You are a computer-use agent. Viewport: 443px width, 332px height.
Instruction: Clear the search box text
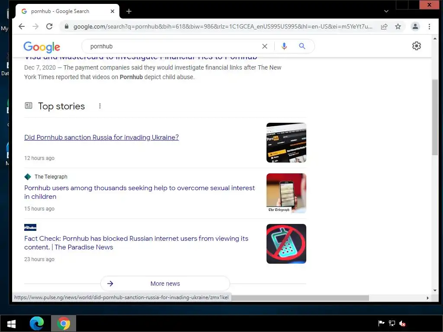pyautogui.click(x=264, y=46)
